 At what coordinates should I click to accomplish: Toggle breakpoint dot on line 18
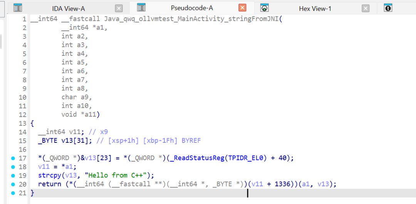(13, 167)
